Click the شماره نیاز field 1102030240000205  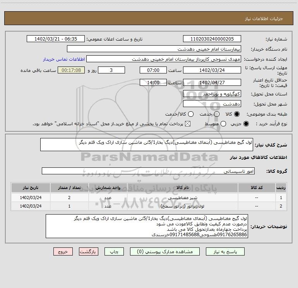click(212, 39)
